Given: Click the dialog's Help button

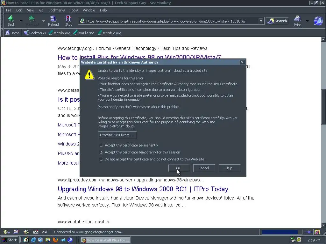Looking at the screenshot, I should [229, 168].
